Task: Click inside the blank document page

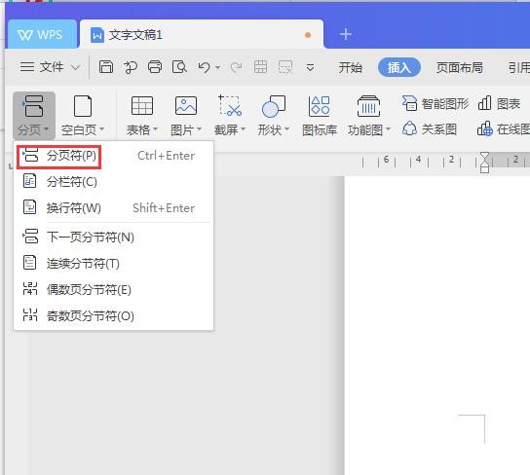Action: coord(437,324)
